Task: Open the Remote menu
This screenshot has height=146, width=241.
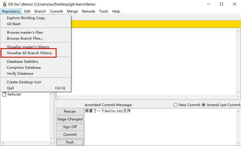Action: [x=88, y=11]
